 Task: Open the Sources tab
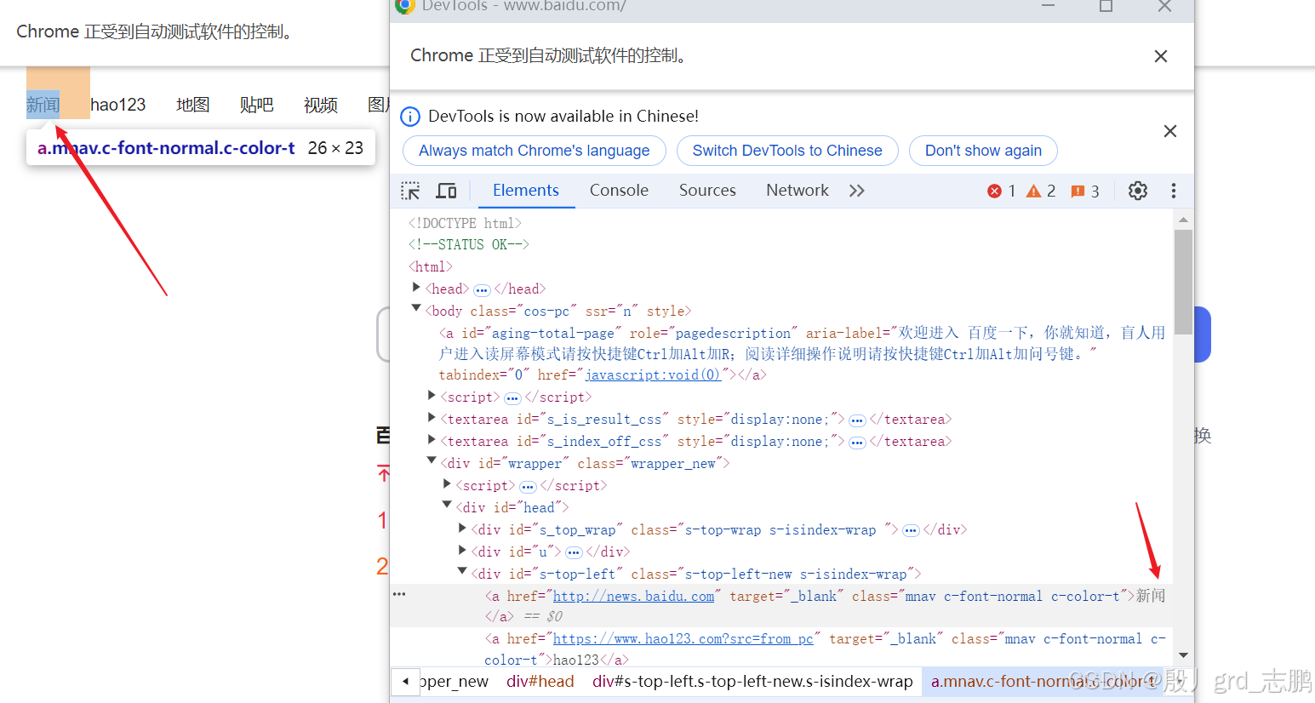click(707, 191)
